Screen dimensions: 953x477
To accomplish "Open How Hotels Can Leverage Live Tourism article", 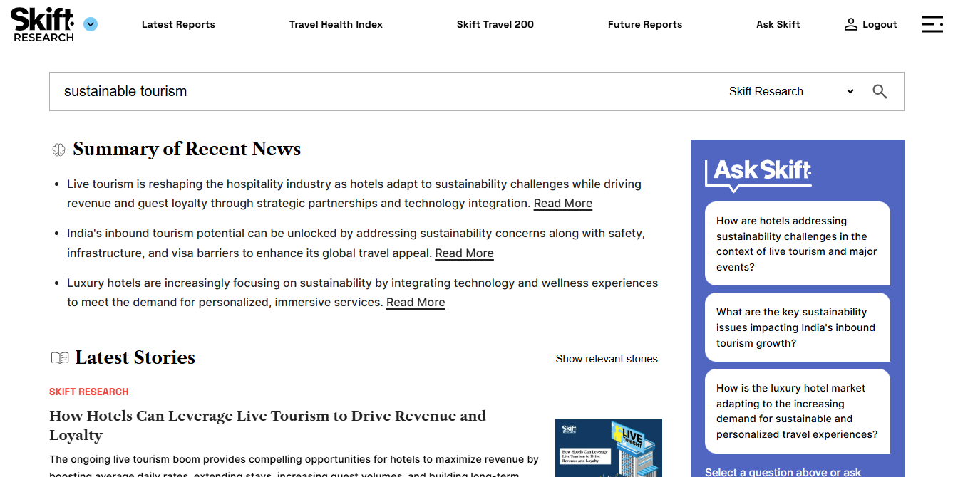I will tap(267, 425).
